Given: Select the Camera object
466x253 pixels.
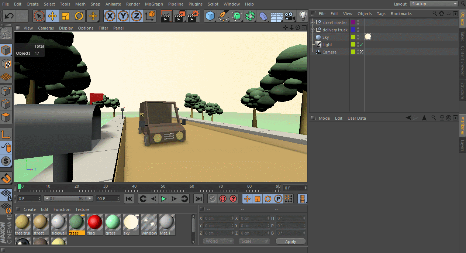Looking at the screenshot, I should coord(329,52).
